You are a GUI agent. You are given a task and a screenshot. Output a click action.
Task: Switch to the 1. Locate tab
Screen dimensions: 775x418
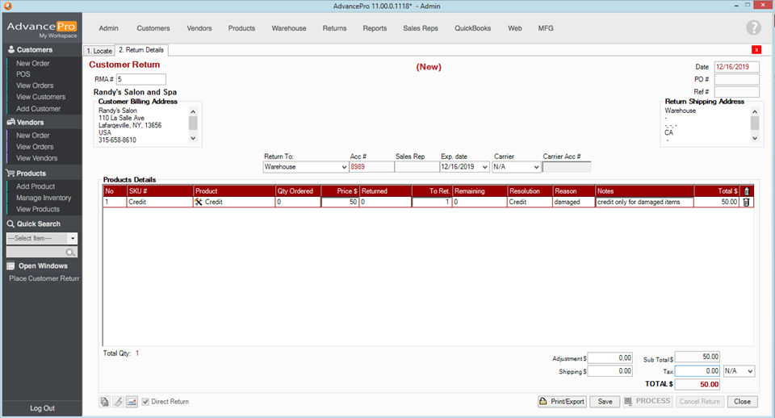click(x=99, y=50)
